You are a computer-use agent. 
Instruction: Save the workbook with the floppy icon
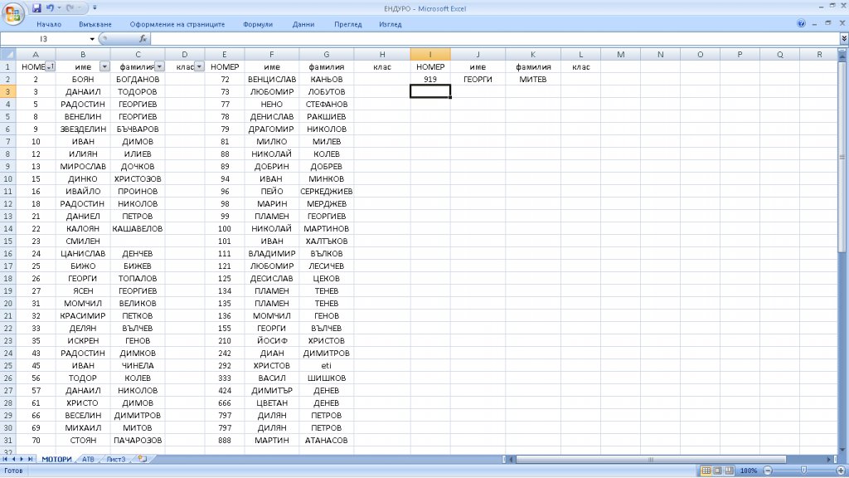pyautogui.click(x=37, y=7)
